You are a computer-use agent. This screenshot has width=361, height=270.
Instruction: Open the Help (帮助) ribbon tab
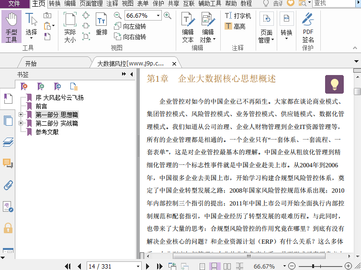(231, 3)
